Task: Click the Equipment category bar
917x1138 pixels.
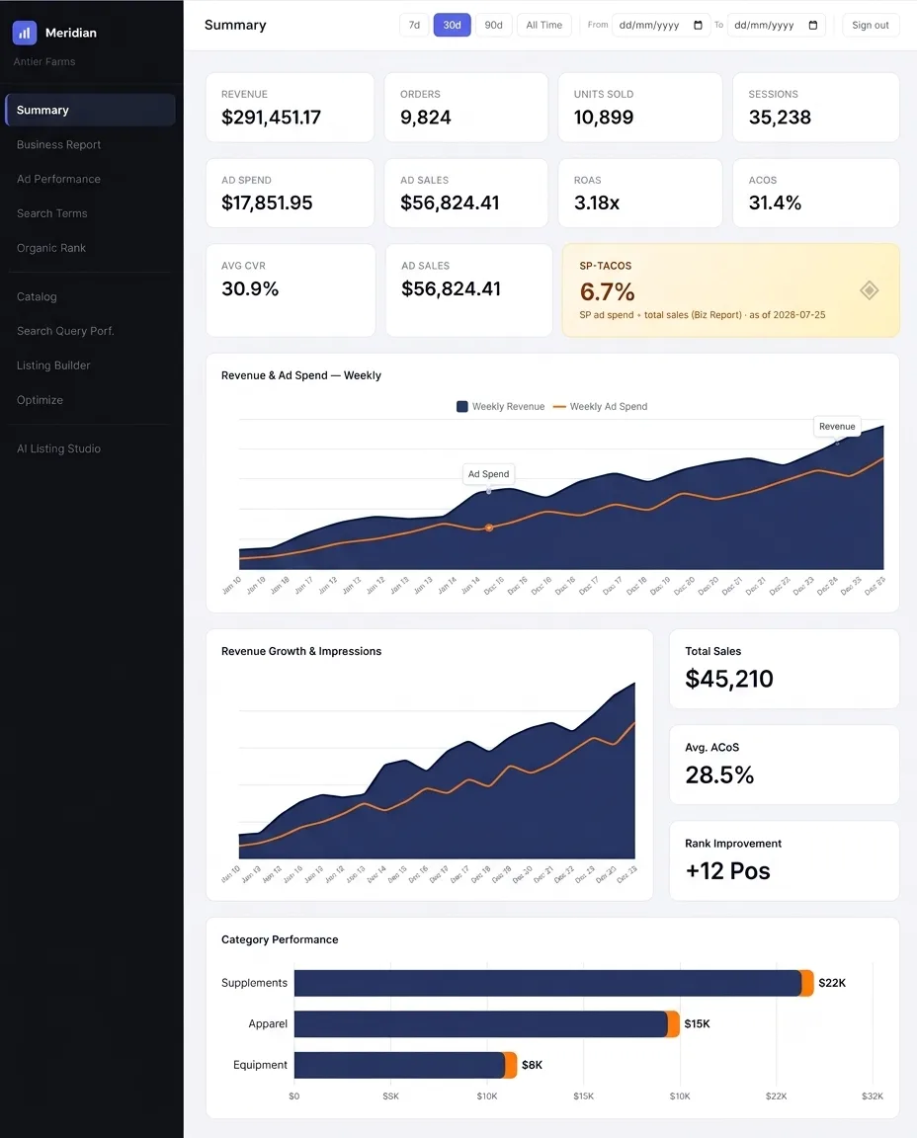Action: (405, 1065)
